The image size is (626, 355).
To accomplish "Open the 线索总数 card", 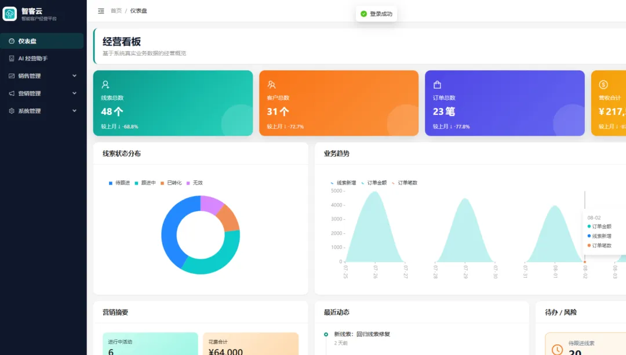I will [x=173, y=103].
